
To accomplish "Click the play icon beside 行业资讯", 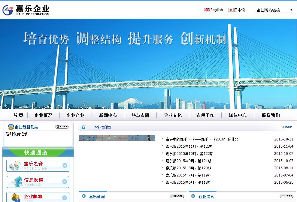I will point(193,196).
